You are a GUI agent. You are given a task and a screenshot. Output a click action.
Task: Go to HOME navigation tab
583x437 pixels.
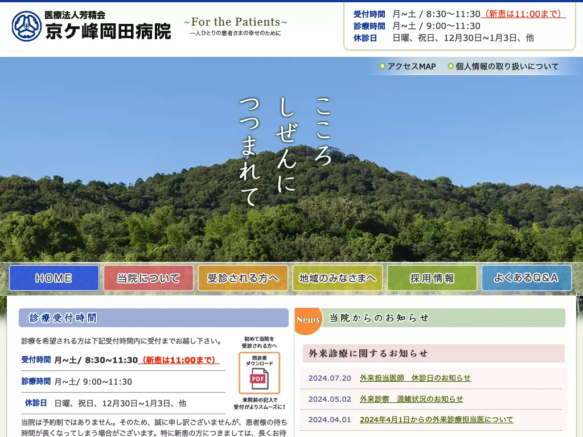point(54,278)
